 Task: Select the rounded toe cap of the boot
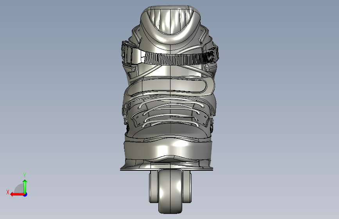(x=168, y=150)
